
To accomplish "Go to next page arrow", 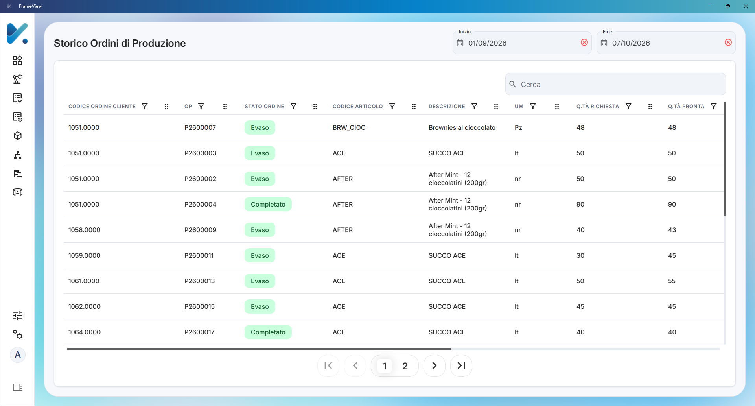I will pos(434,366).
